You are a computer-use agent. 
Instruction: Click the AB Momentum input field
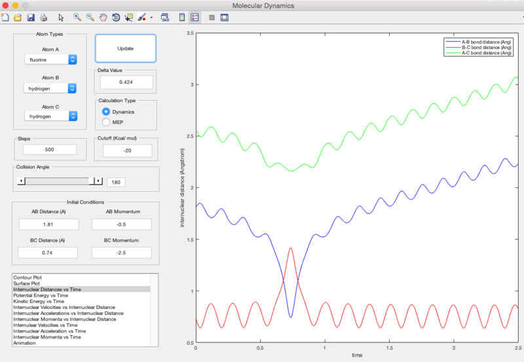tap(121, 225)
